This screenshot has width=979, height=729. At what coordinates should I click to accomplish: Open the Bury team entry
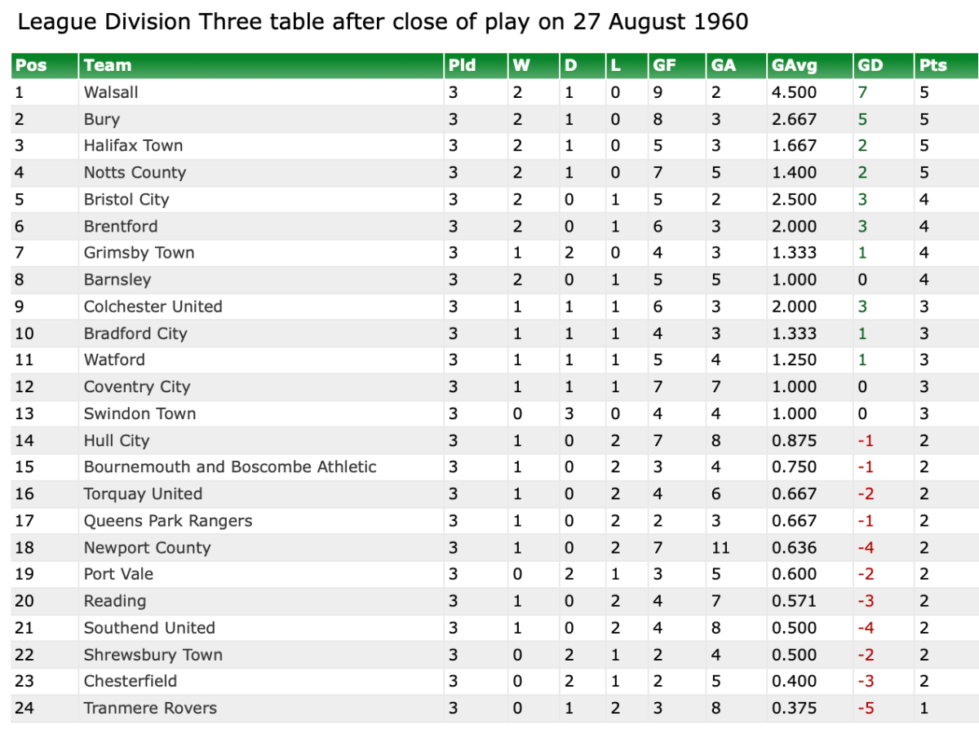(102, 119)
